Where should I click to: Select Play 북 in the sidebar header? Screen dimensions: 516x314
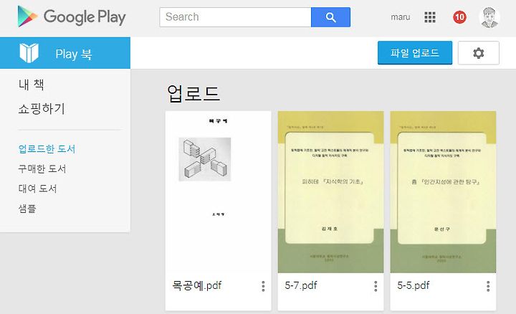pos(65,53)
